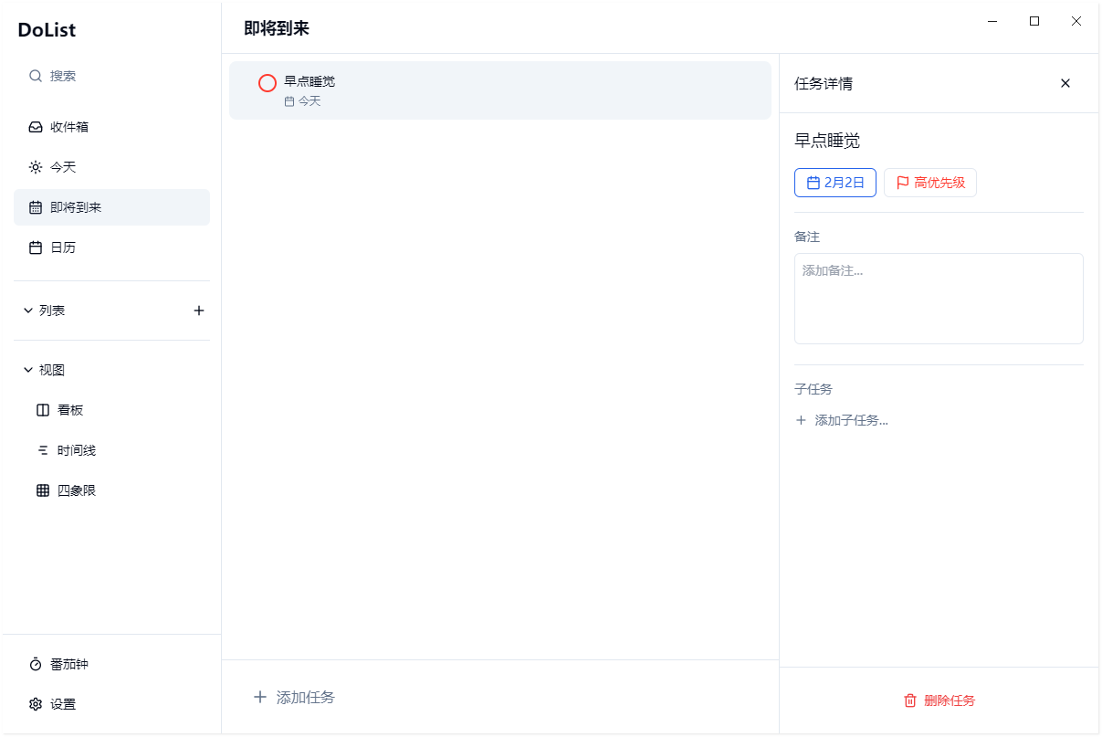Toggle the 高优先级 priority flag
The width and height of the screenshot is (1102, 737).
[930, 183]
